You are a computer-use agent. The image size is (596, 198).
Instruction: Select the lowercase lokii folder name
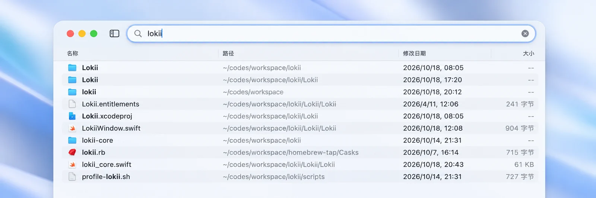pos(89,92)
